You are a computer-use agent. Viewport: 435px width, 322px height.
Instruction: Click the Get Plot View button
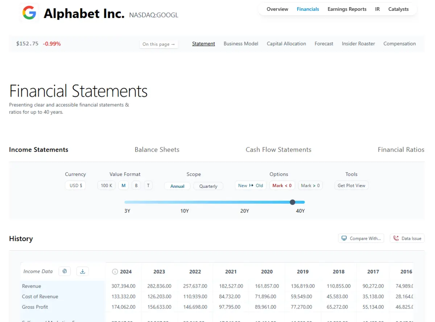pos(351,186)
